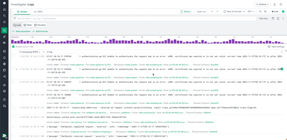Open the monitors bell icon in sidebar
Image resolution: width=287 pixels, height=140 pixels.
pyautogui.click(x=4, y=58)
